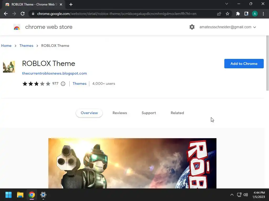The width and height of the screenshot is (269, 201).
Task: Switch to the Support tab
Action: coord(149,113)
